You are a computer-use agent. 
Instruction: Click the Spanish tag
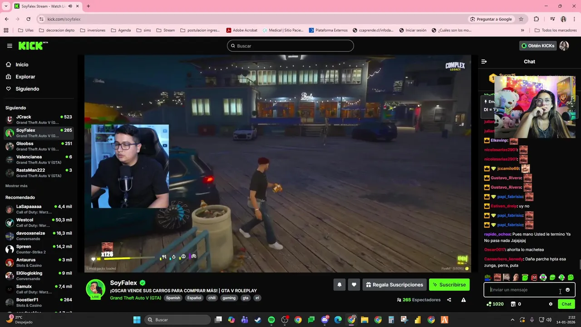pyautogui.click(x=173, y=298)
